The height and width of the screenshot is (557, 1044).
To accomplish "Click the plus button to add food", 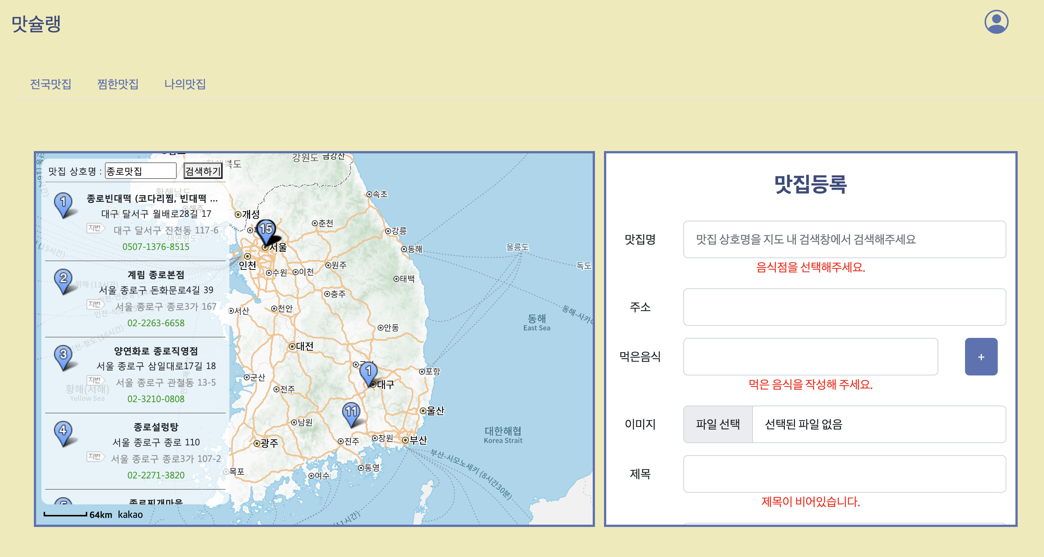I will pyautogui.click(x=980, y=356).
